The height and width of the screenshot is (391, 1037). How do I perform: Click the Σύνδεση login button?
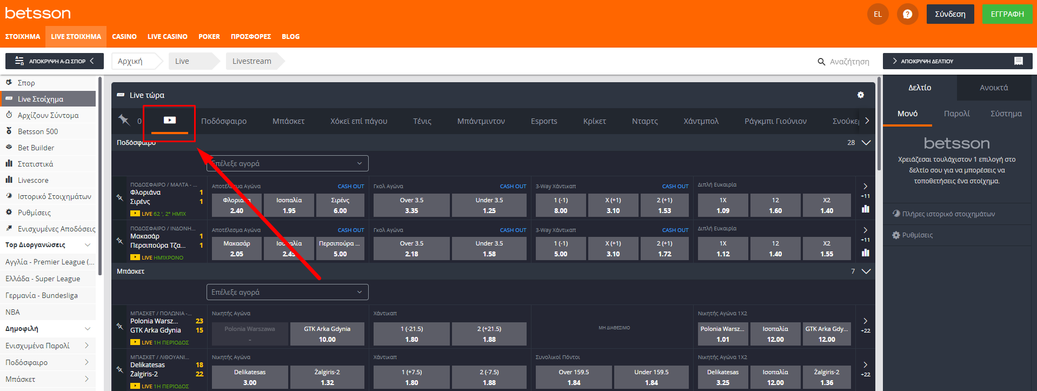(x=950, y=14)
